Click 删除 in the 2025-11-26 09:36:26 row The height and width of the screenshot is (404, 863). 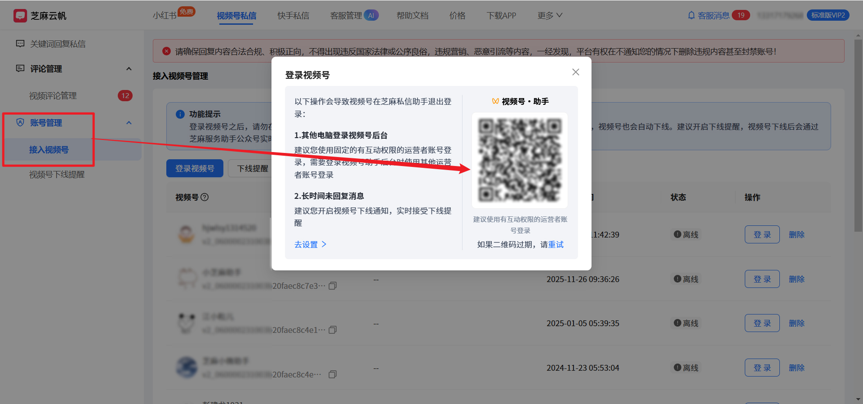pyautogui.click(x=796, y=279)
